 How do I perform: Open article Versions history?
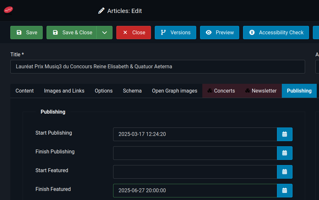175,32
